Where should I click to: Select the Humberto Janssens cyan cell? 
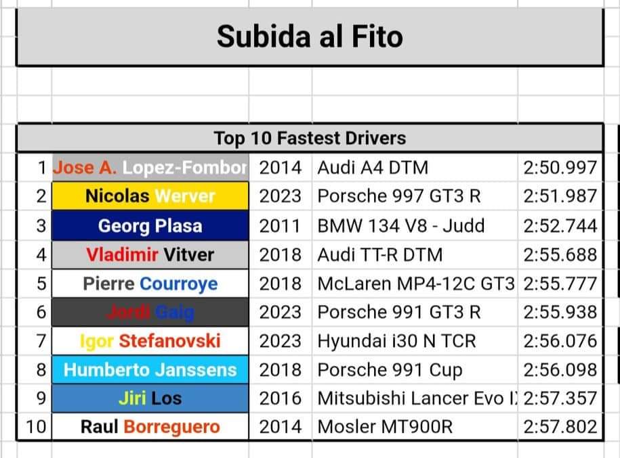(150, 370)
